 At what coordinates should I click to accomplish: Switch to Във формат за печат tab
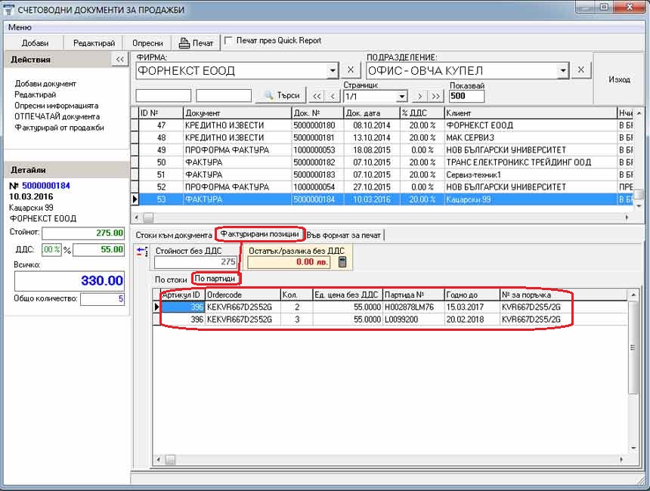(x=344, y=236)
